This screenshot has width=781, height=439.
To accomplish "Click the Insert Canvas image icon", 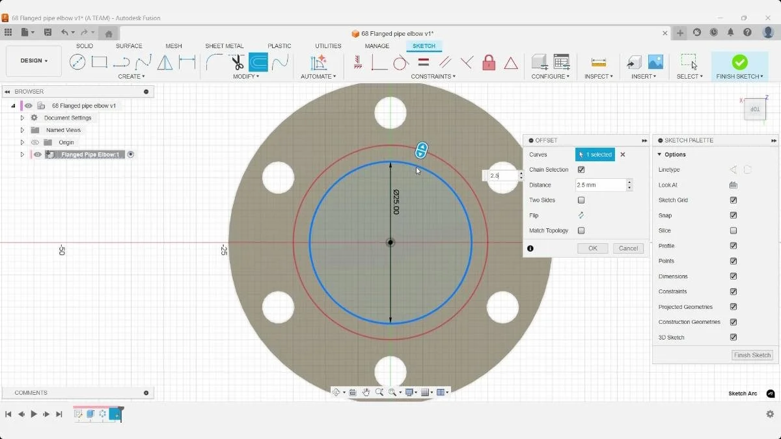I will [655, 62].
